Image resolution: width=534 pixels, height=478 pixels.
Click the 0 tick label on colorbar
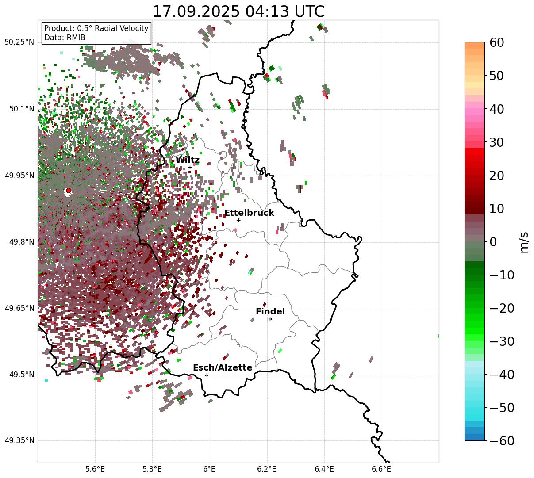pyautogui.click(x=493, y=242)
